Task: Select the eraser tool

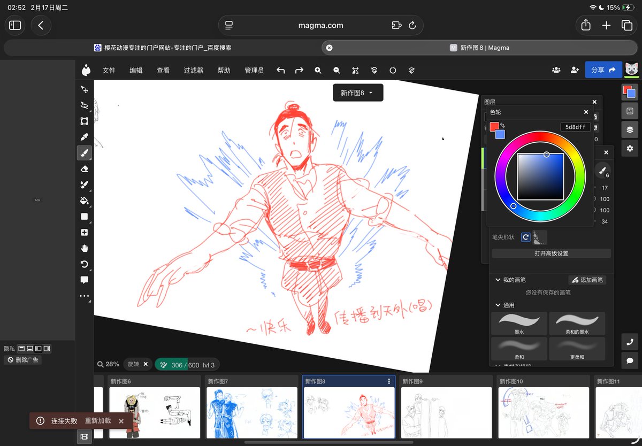Action: click(84, 169)
